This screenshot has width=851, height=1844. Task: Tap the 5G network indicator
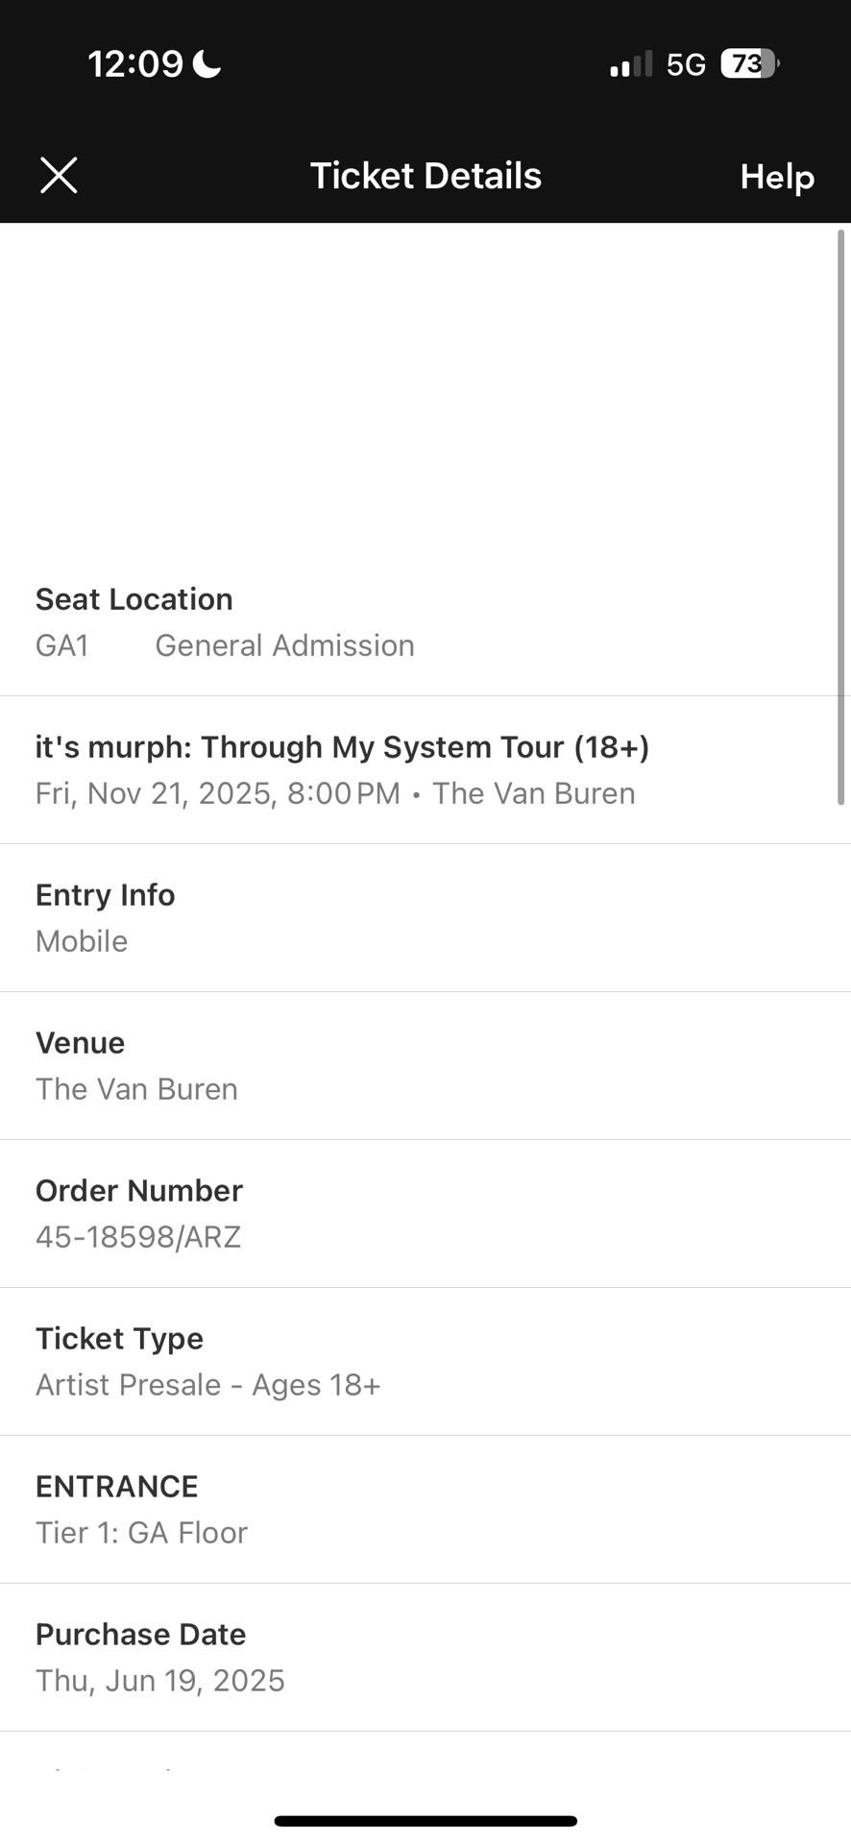(686, 64)
